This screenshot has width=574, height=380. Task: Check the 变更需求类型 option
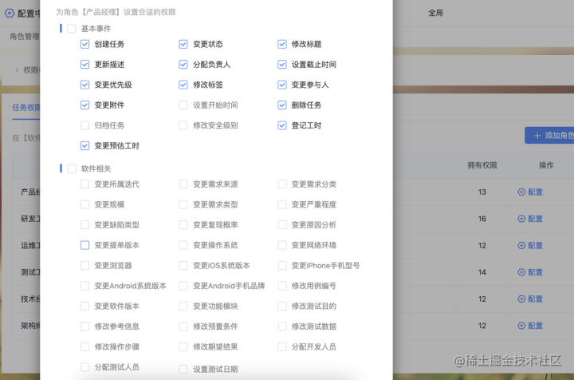click(x=183, y=204)
